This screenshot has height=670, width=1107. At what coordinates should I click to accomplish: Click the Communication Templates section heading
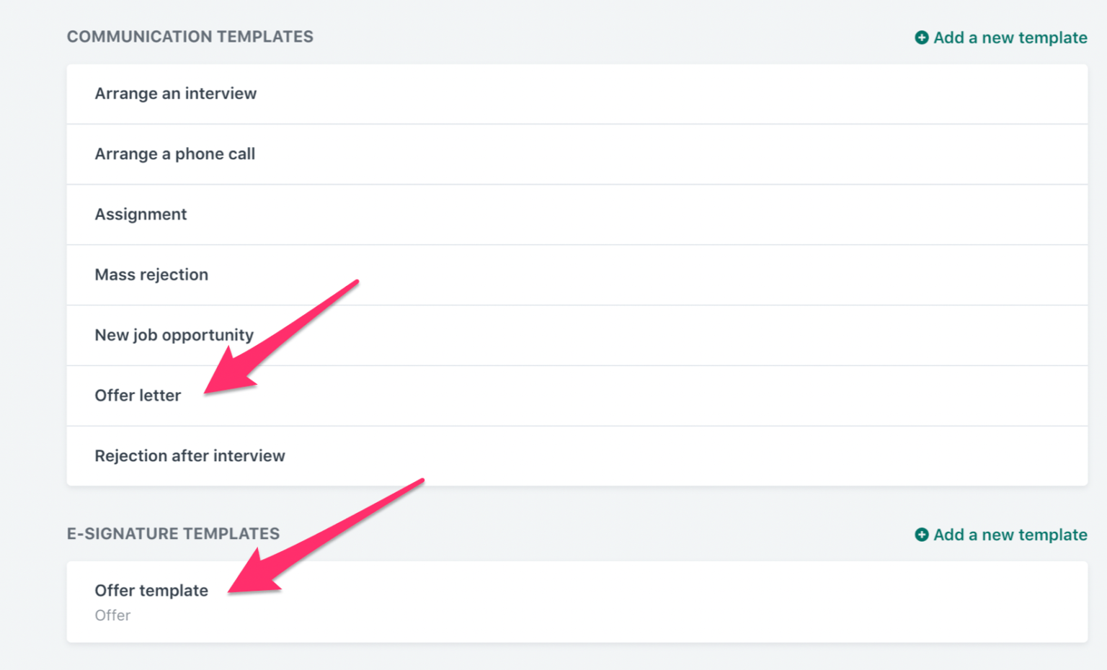click(x=190, y=37)
